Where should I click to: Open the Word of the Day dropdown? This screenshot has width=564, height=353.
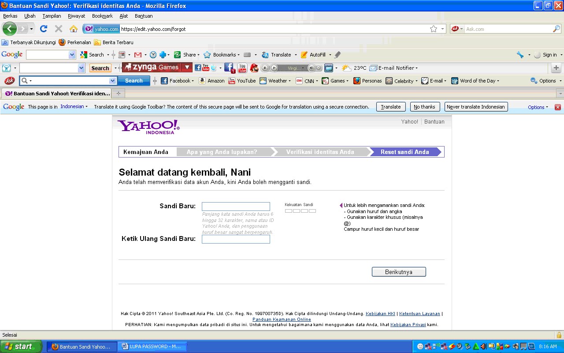click(498, 81)
